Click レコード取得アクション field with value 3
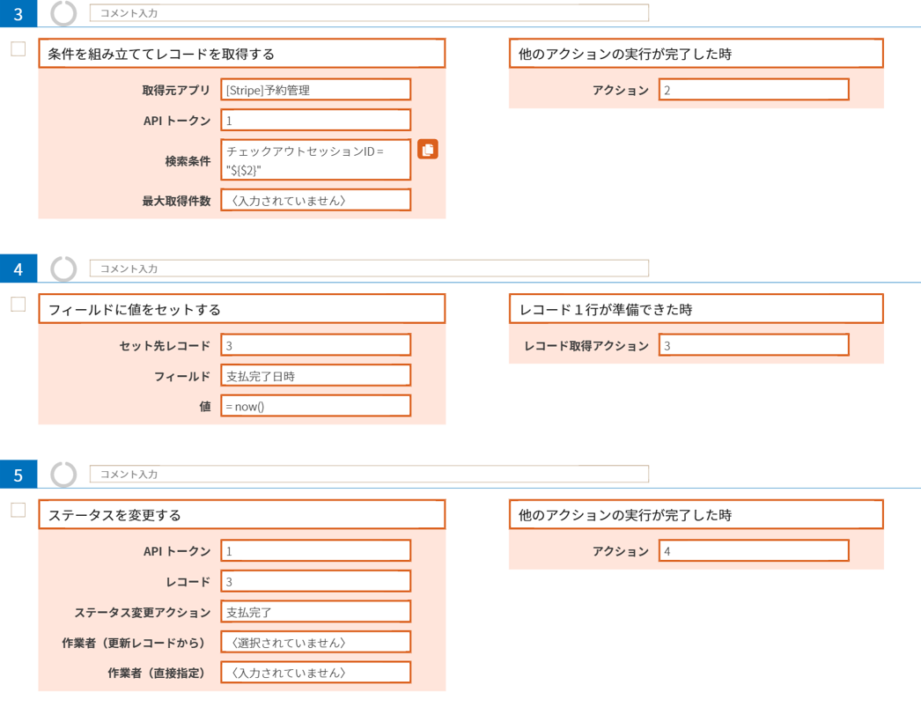 (x=754, y=345)
